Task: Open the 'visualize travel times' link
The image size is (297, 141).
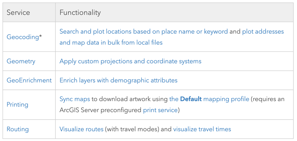Action: pyautogui.click(x=202, y=129)
